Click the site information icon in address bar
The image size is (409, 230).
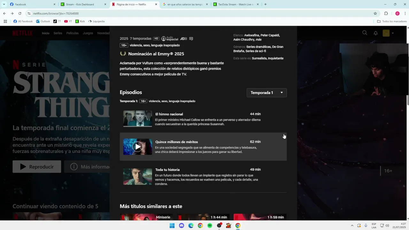[29, 13]
